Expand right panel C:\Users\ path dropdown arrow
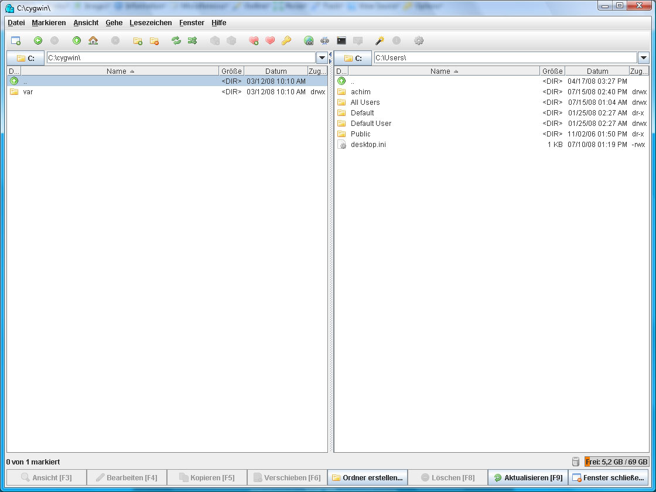 tap(644, 58)
